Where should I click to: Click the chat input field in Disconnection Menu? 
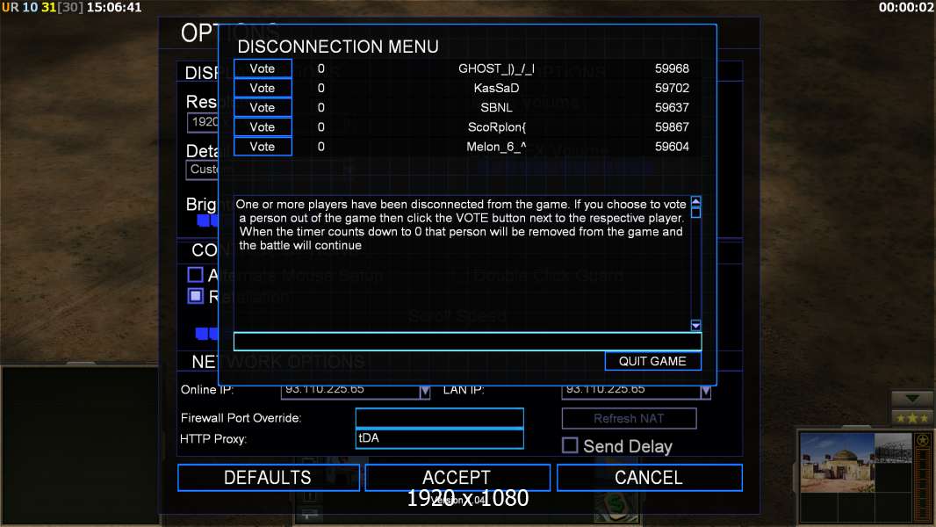pos(467,342)
